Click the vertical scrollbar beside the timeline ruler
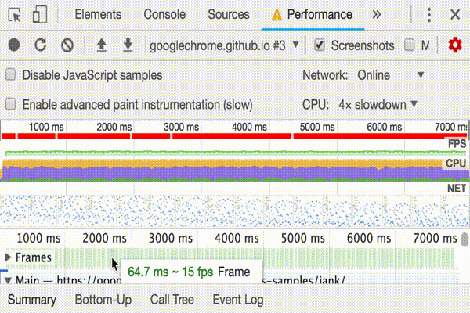 [x=465, y=239]
